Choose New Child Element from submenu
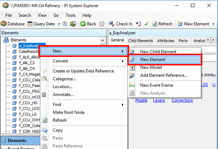This screenshot has width=218, height=149. pyautogui.click(x=158, y=52)
